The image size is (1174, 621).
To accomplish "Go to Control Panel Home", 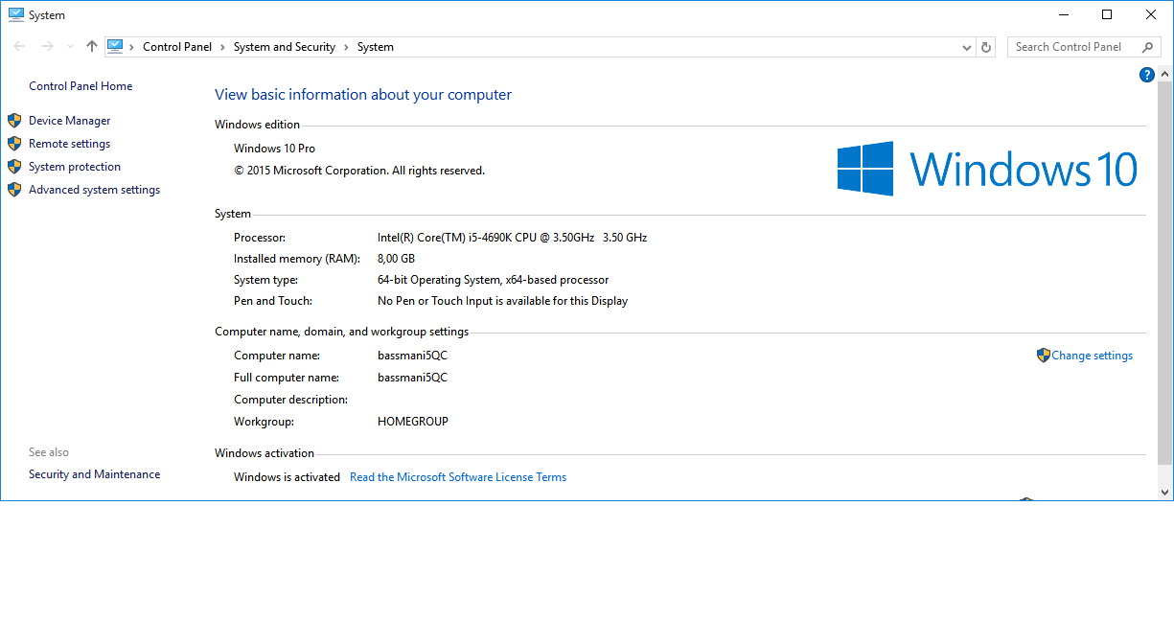I will 81,86.
